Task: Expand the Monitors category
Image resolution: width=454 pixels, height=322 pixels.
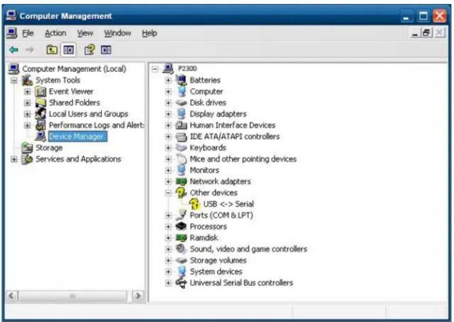Action: tap(168, 170)
